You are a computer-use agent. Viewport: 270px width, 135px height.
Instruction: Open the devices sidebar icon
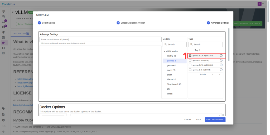[3, 22]
